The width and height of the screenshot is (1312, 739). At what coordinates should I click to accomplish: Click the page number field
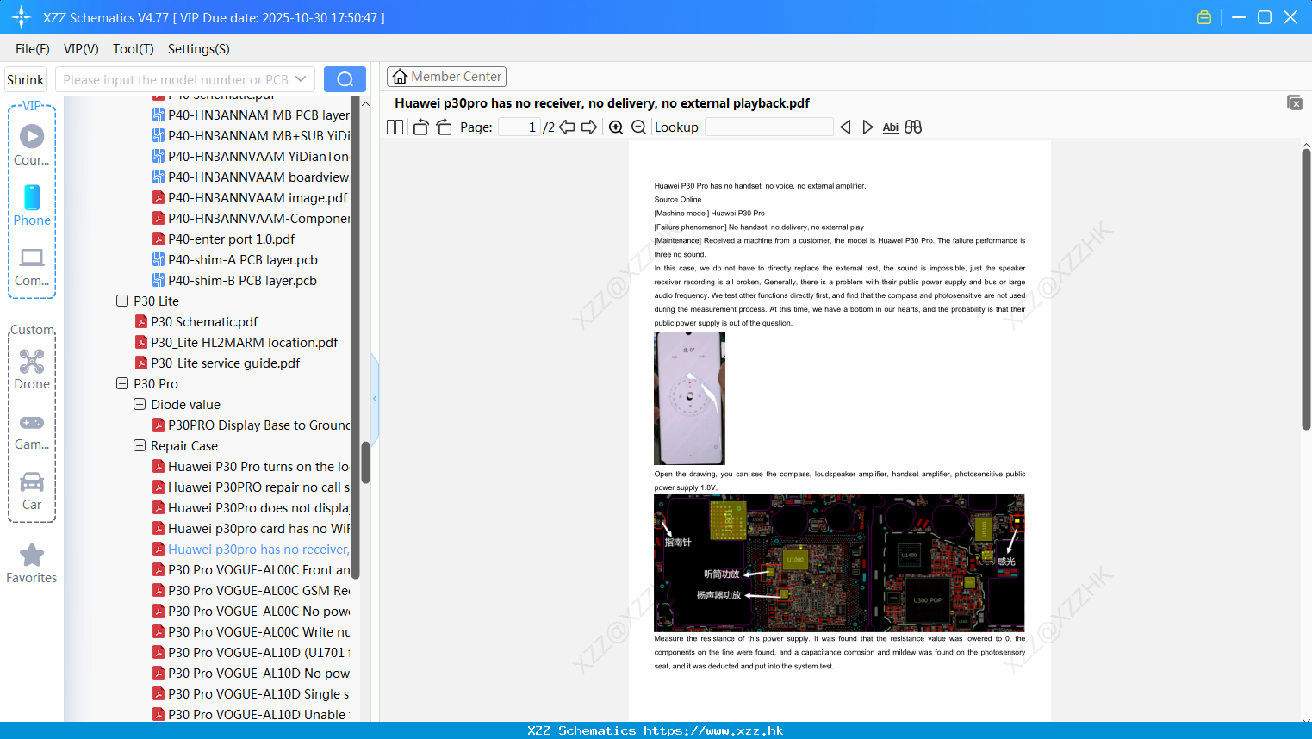pos(519,127)
